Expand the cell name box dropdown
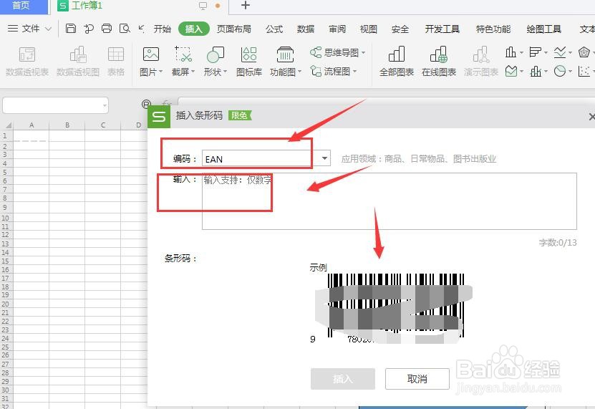Screen dimensions: 595x409 pyautogui.click(x=105, y=105)
